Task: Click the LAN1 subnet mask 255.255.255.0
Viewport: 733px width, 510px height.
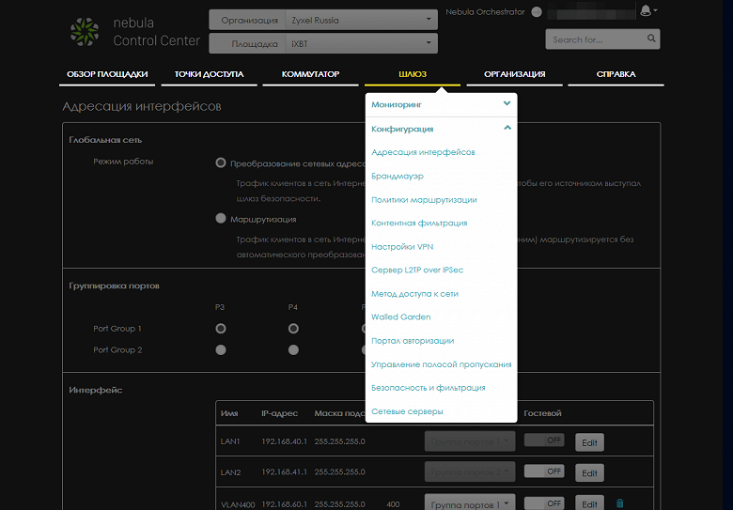Action: 340,441
